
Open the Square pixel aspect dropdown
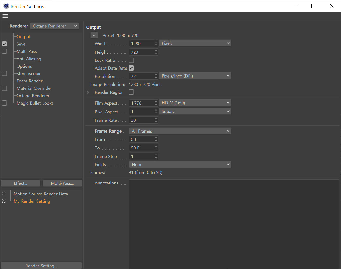coord(195,111)
